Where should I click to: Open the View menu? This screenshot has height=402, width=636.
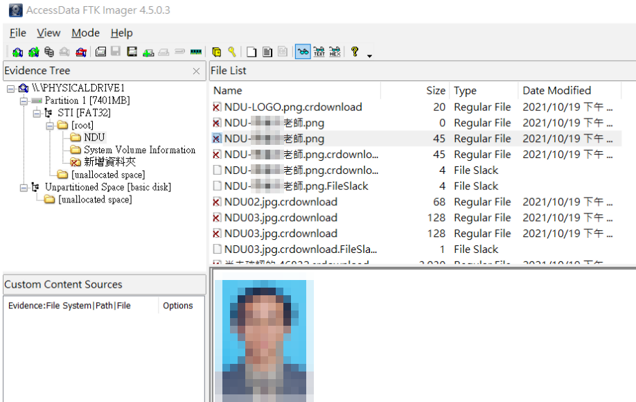pyautogui.click(x=48, y=33)
